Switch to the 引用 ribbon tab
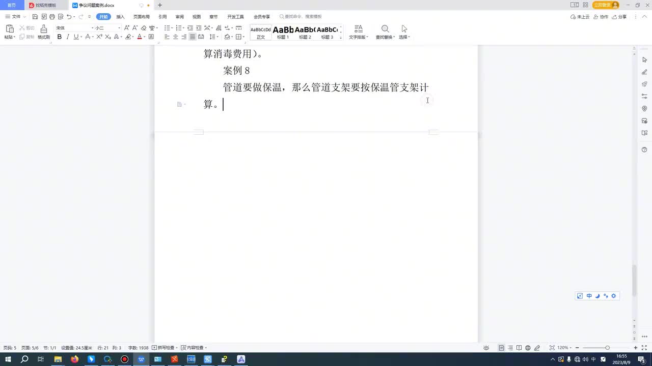Image resolution: width=652 pixels, height=366 pixels. point(162,17)
